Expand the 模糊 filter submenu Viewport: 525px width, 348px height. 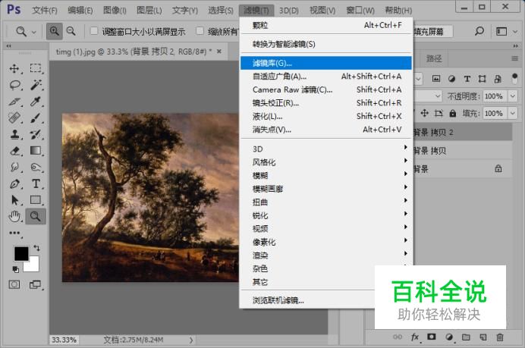tap(326, 175)
